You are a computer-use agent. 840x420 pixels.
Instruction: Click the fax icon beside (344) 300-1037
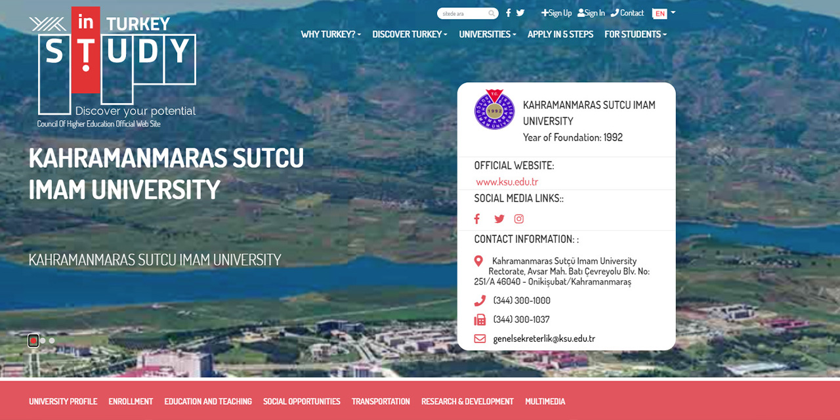(478, 320)
